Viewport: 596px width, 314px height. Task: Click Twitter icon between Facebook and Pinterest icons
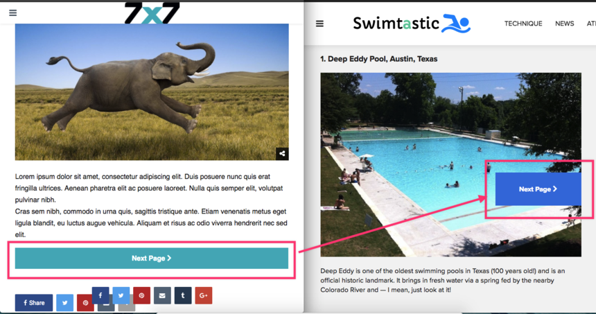pyautogui.click(x=121, y=295)
